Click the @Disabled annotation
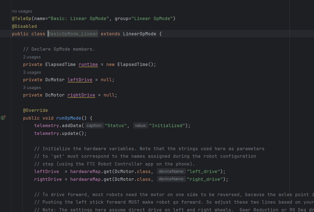The width and height of the screenshot is (314, 212). (24, 26)
